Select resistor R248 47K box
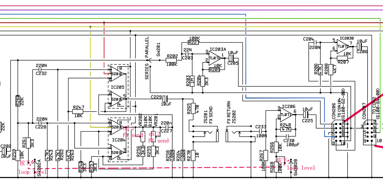383x184 pixels. pyautogui.click(x=286, y=129)
